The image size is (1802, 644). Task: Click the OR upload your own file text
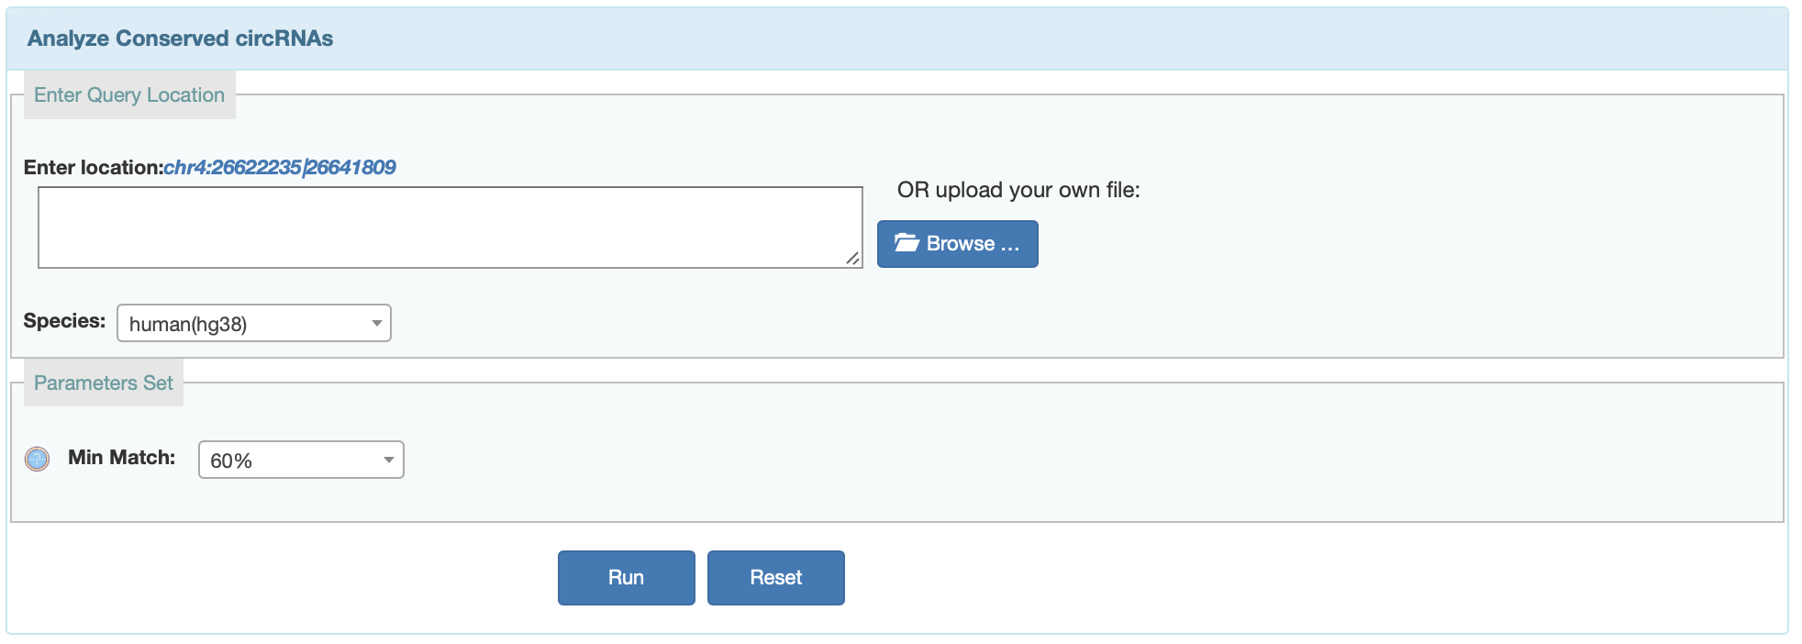1018,190
